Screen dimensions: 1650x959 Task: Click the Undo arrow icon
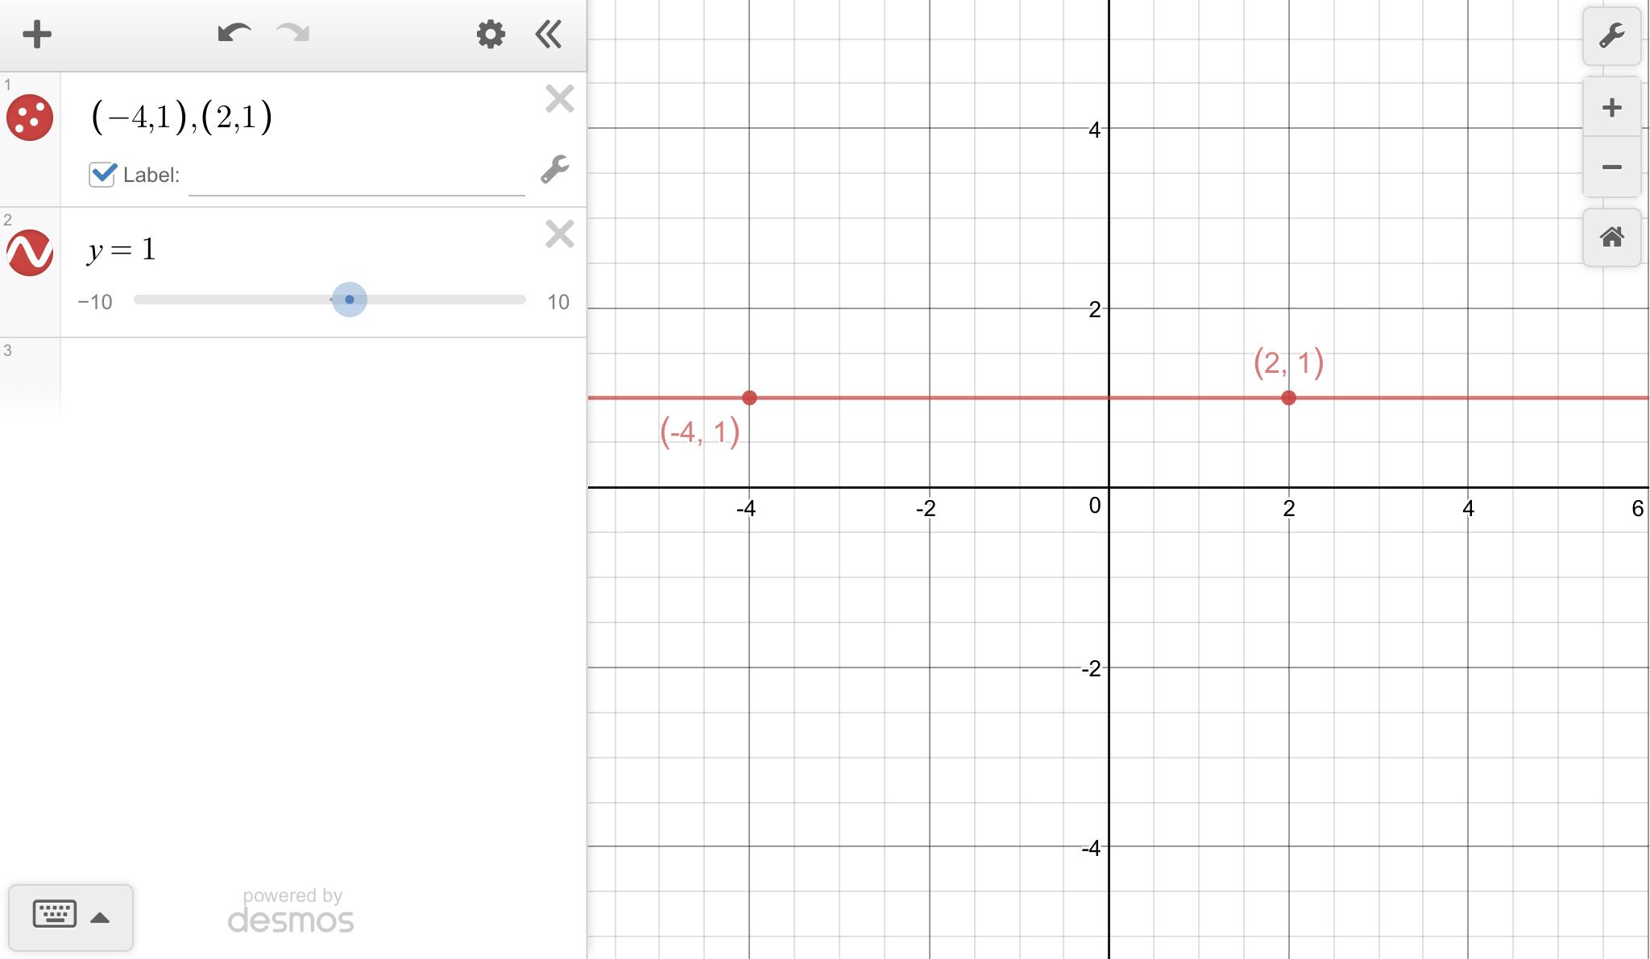pyautogui.click(x=234, y=34)
